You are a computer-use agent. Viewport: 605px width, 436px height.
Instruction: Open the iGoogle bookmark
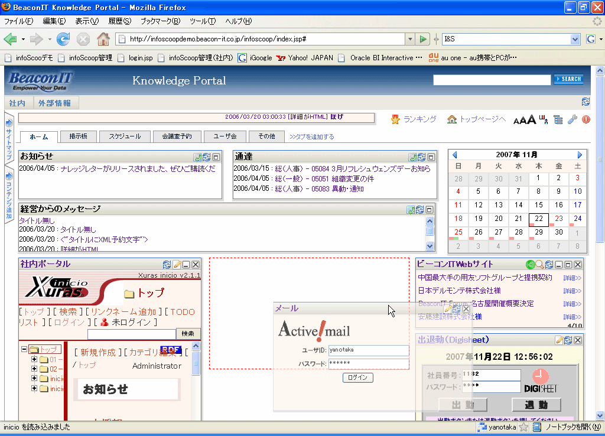pos(255,58)
